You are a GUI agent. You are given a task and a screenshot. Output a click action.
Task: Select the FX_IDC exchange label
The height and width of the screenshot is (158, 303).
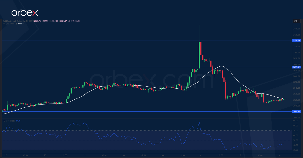click(29, 21)
